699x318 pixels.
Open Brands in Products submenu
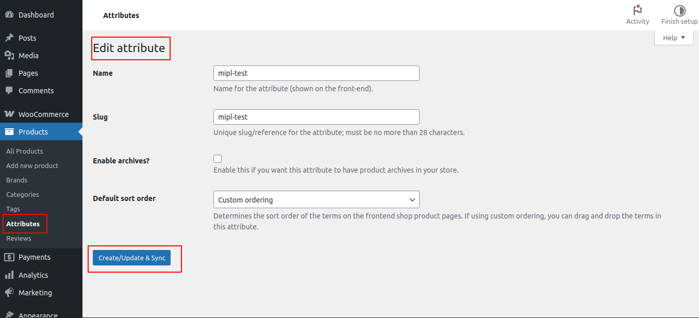17,180
